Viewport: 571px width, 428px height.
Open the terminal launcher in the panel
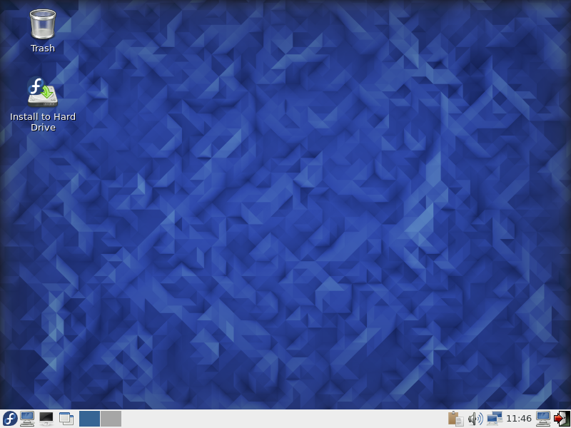click(x=46, y=419)
